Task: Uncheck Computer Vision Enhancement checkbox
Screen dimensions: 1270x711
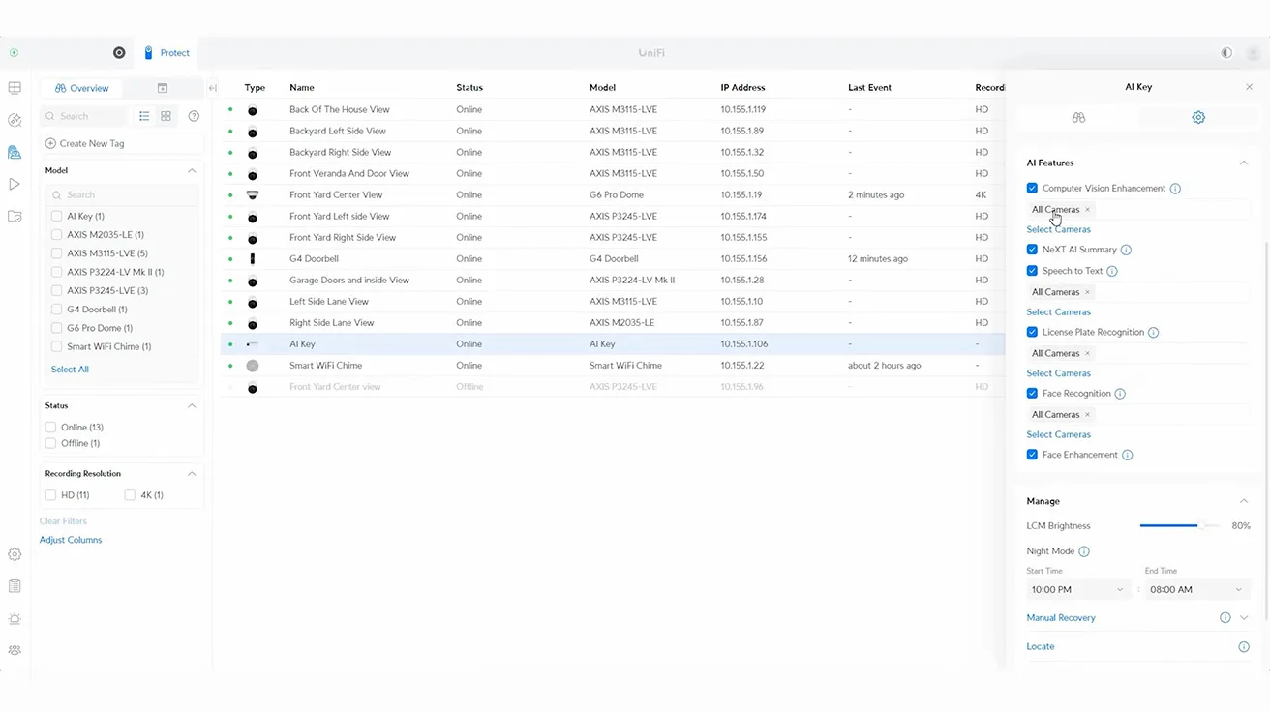Action: (x=1032, y=189)
